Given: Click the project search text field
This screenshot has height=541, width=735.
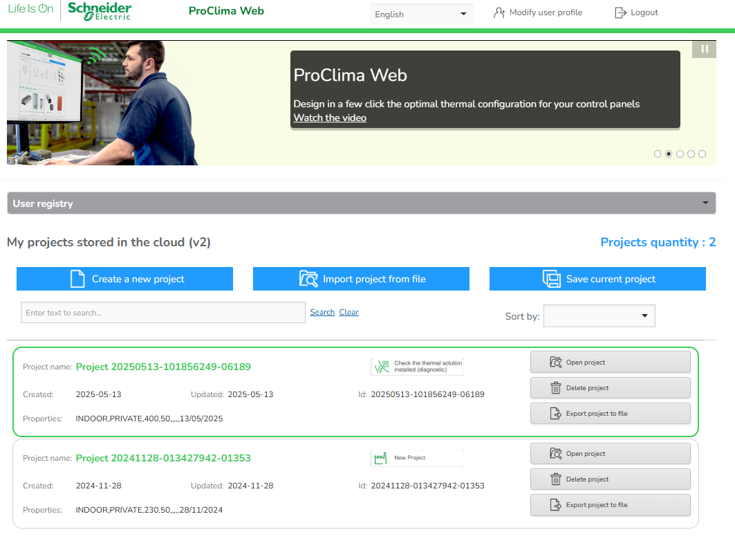Looking at the screenshot, I should [x=163, y=312].
